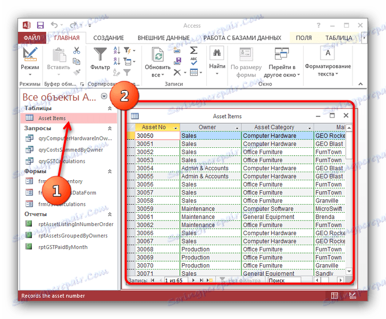Go to last record button
The image size is (386, 319).
click(x=202, y=280)
